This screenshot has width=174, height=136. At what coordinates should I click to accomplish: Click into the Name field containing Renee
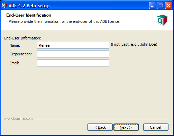point(73,45)
